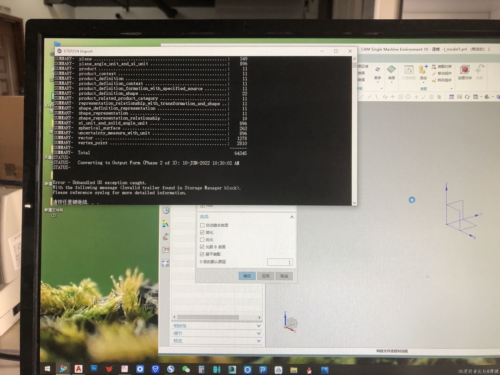Click the triad view orientation cube
This screenshot has height=375, width=500.
[x=291, y=322]
